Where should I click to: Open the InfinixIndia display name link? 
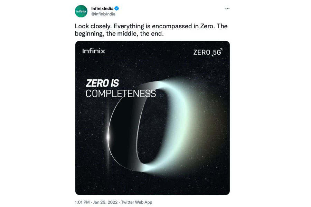[x=102, y=9]
